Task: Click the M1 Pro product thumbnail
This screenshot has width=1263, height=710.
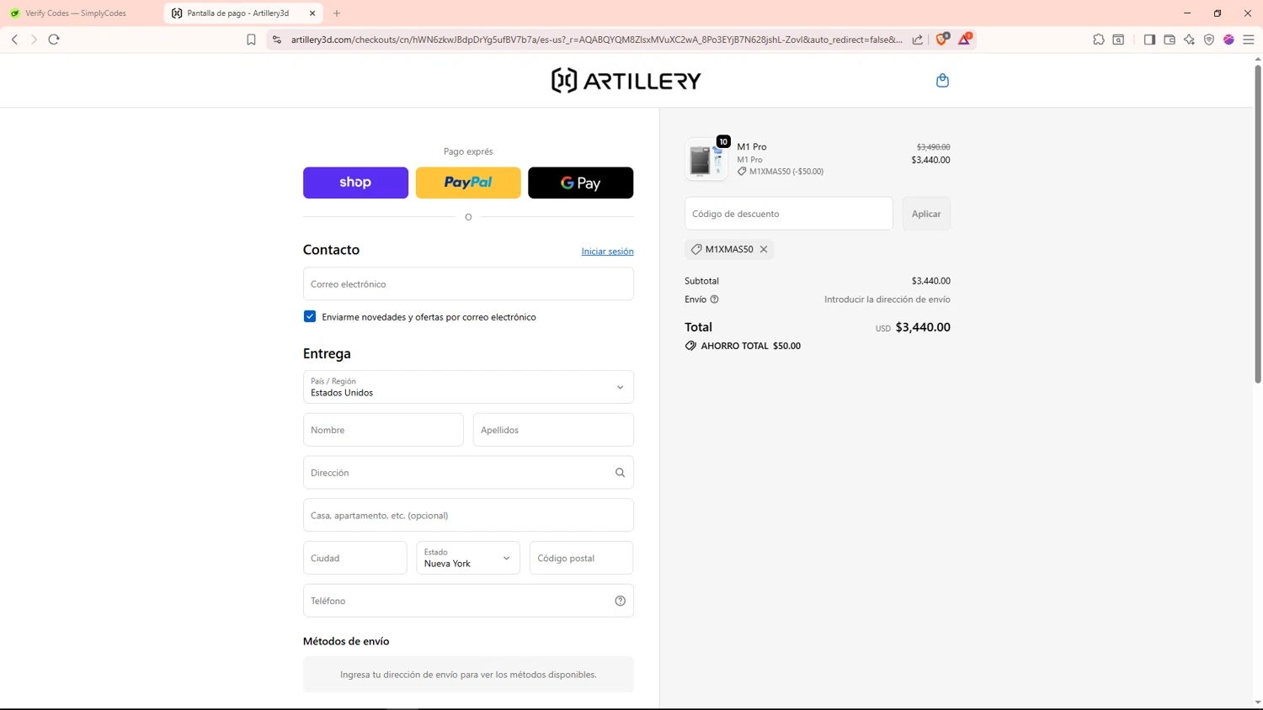Action: (706, 159)
